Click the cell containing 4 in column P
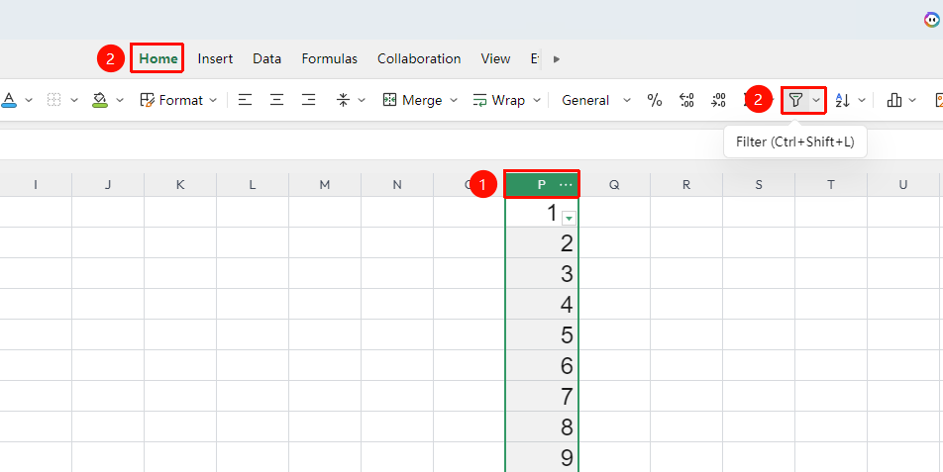Image resolution: width=943 pixels, height=472 pixels. [542, 304]
